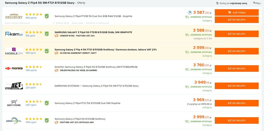Screen dimensions: 264x131
Task: Open Best Store offer title Dual SIM Graphite
Action: pos(87,103)
